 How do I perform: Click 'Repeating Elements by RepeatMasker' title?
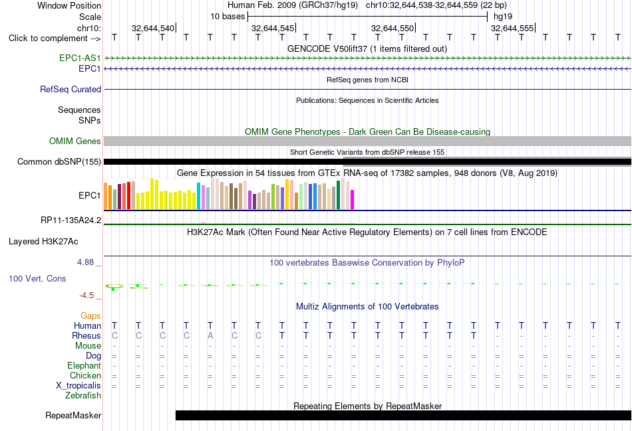(367, 406)
